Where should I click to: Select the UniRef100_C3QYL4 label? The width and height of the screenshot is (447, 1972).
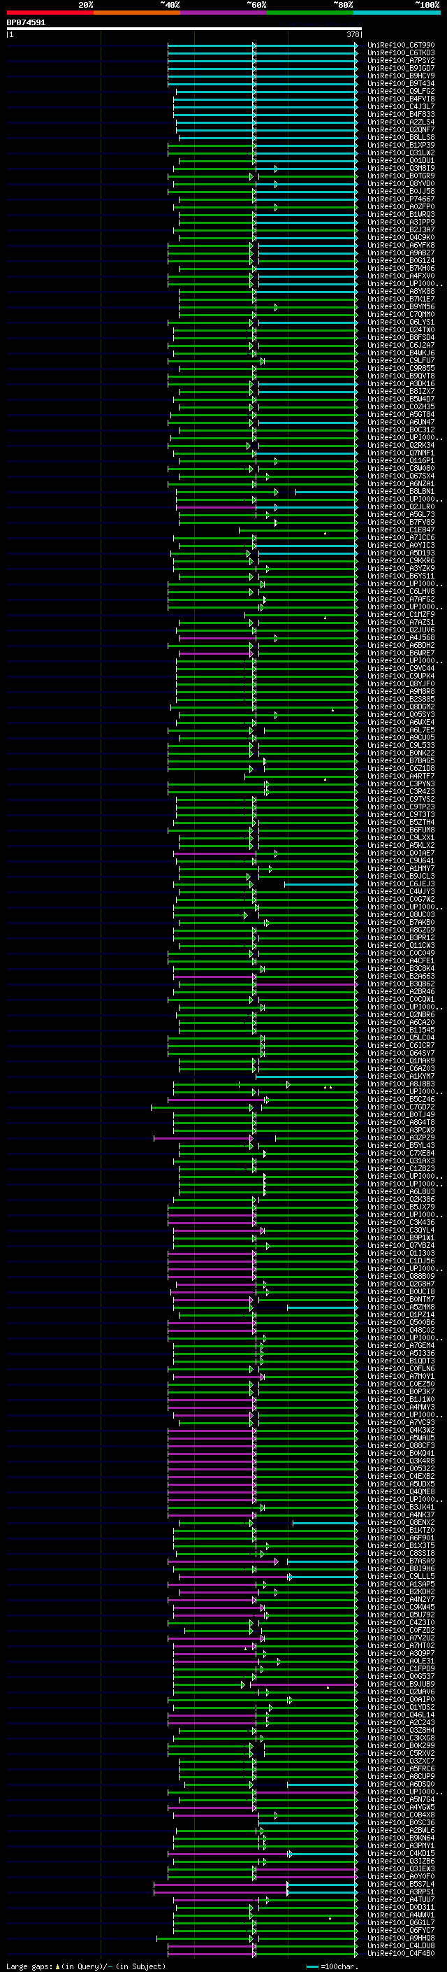[x=401, y=1230]
